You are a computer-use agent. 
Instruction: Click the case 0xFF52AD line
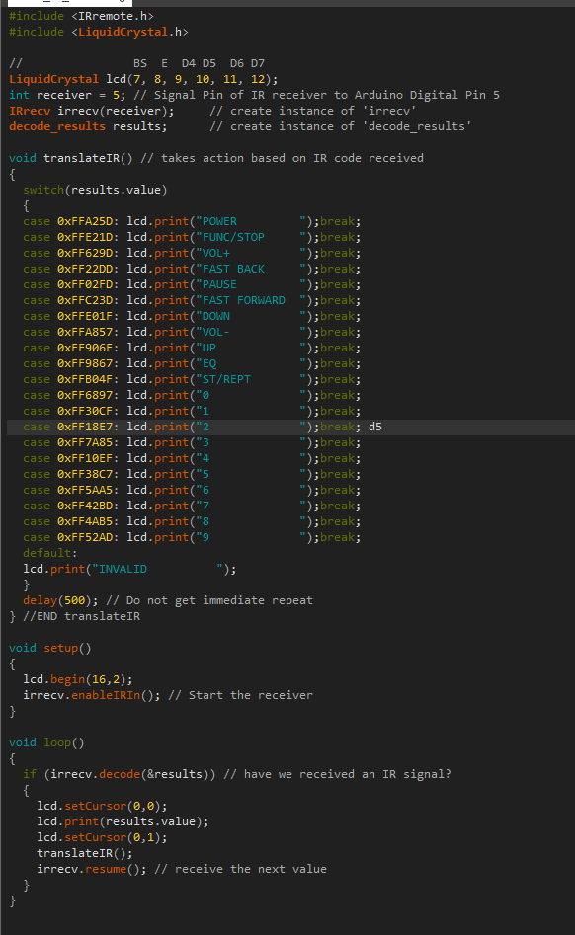click(x=192, y=537)
